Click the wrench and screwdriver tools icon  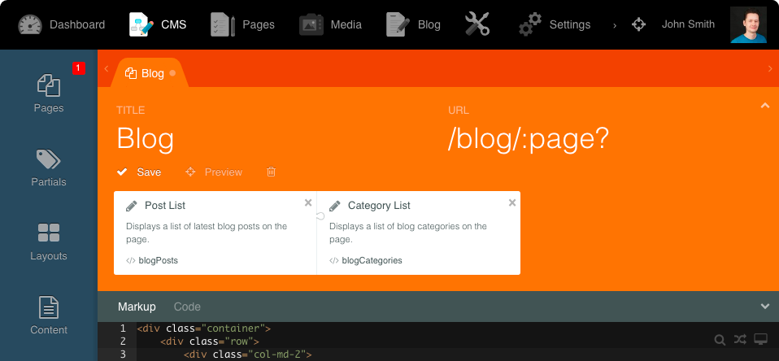[477, 24]
